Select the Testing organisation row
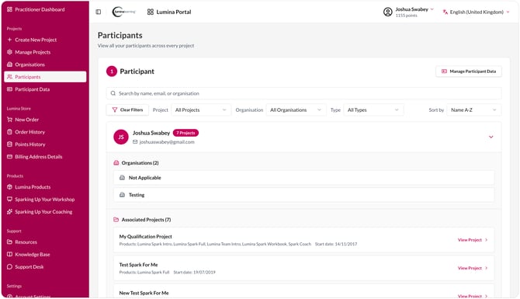520x299 pixels. click(303, 195)
